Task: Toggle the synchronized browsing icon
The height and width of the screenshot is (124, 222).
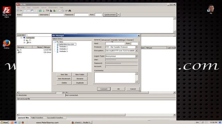Action: point(66,11)
